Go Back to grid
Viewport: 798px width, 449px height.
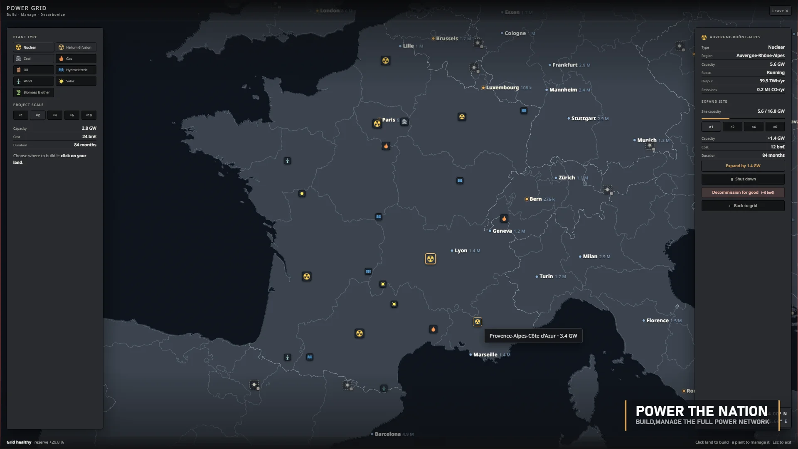[743, 206]
